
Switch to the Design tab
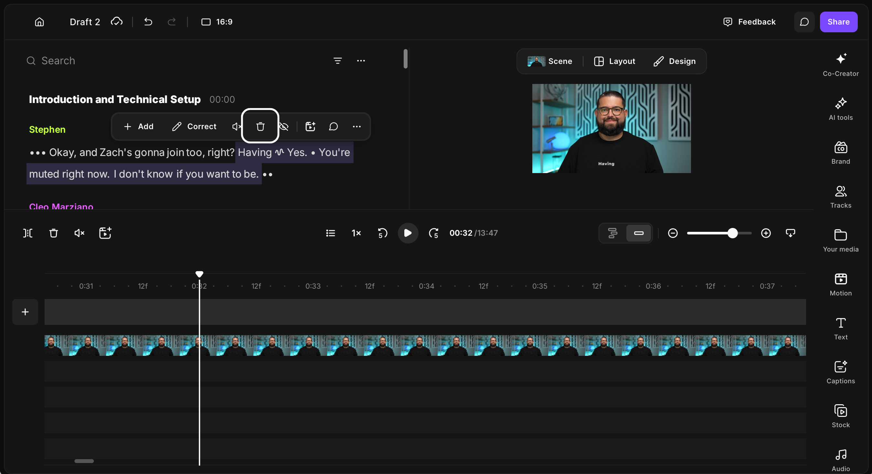click(674, 61)
